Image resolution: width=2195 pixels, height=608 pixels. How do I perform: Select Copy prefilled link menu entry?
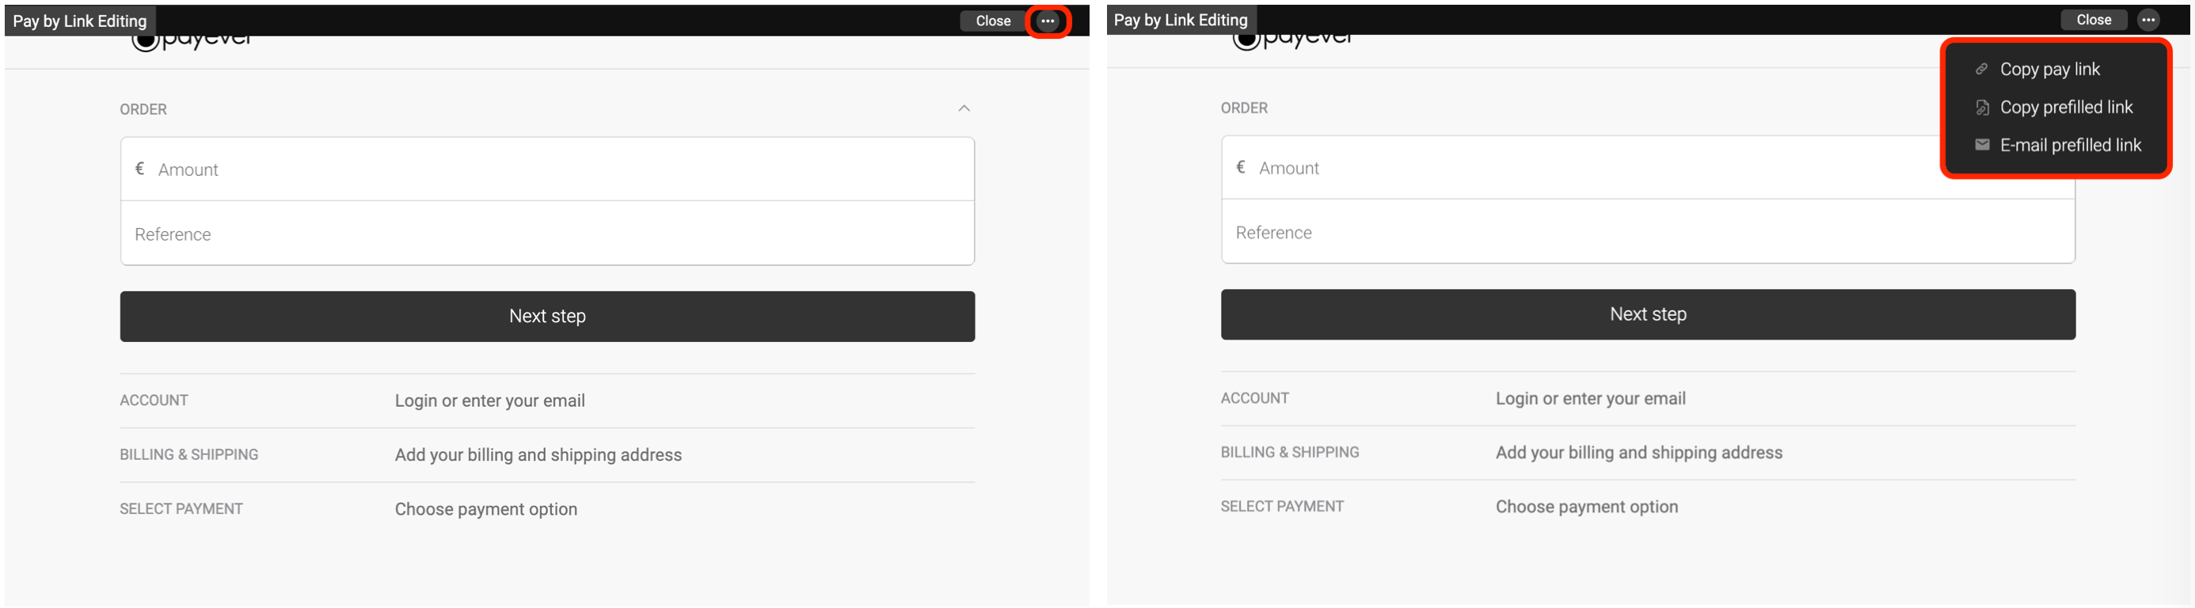(x=2054, y=108)
